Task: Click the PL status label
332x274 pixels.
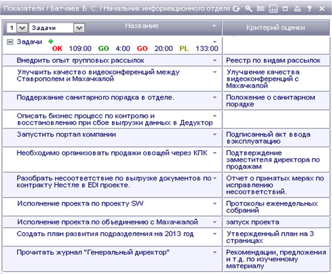Action: point(184,49)
